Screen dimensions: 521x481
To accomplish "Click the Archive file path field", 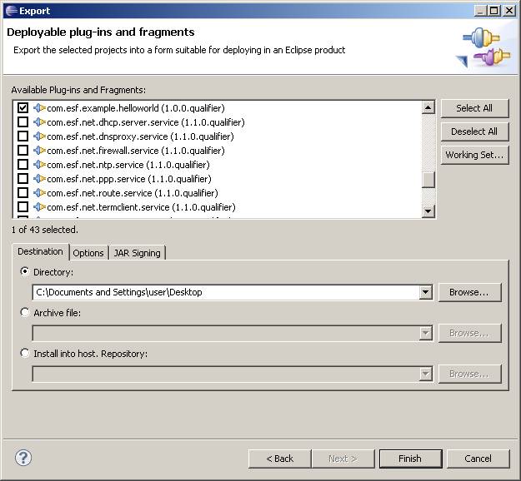I will pyautogui.click(x=226, y=333).
